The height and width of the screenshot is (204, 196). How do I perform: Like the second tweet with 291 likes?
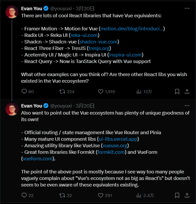point(105,195)
